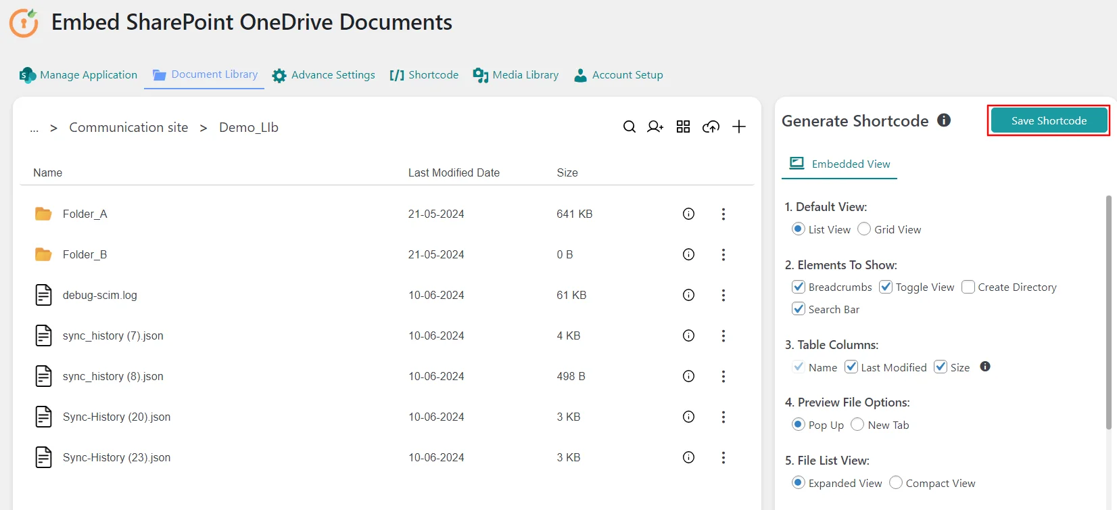The image size is (1117, 510).
Task: Open info icon beside Generate Shortcode
Action: [x=944, y=120]
